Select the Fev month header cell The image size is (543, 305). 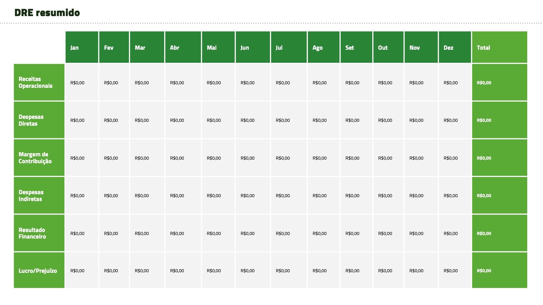(114, 47)
